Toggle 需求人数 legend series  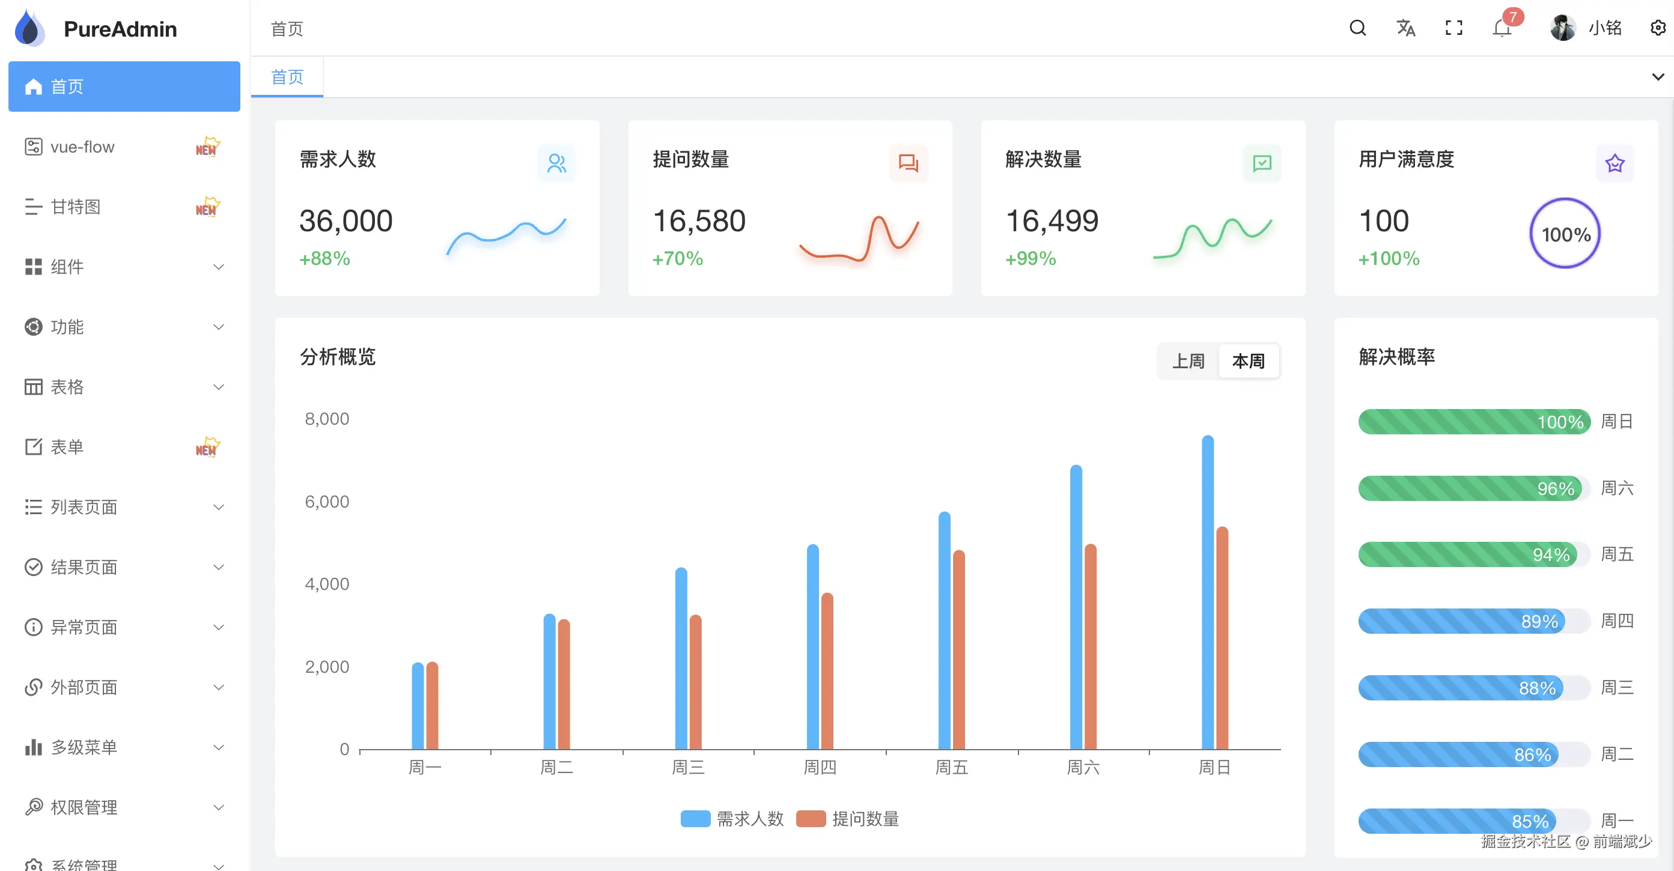click(732, 818)
